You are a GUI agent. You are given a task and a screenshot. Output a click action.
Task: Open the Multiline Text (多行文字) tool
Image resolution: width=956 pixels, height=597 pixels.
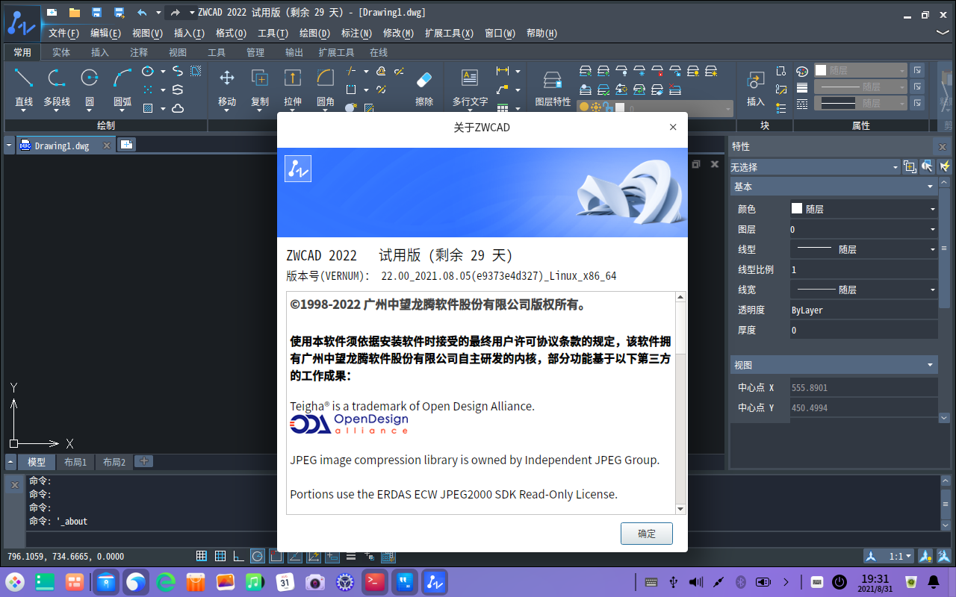[x=470, y=88]
